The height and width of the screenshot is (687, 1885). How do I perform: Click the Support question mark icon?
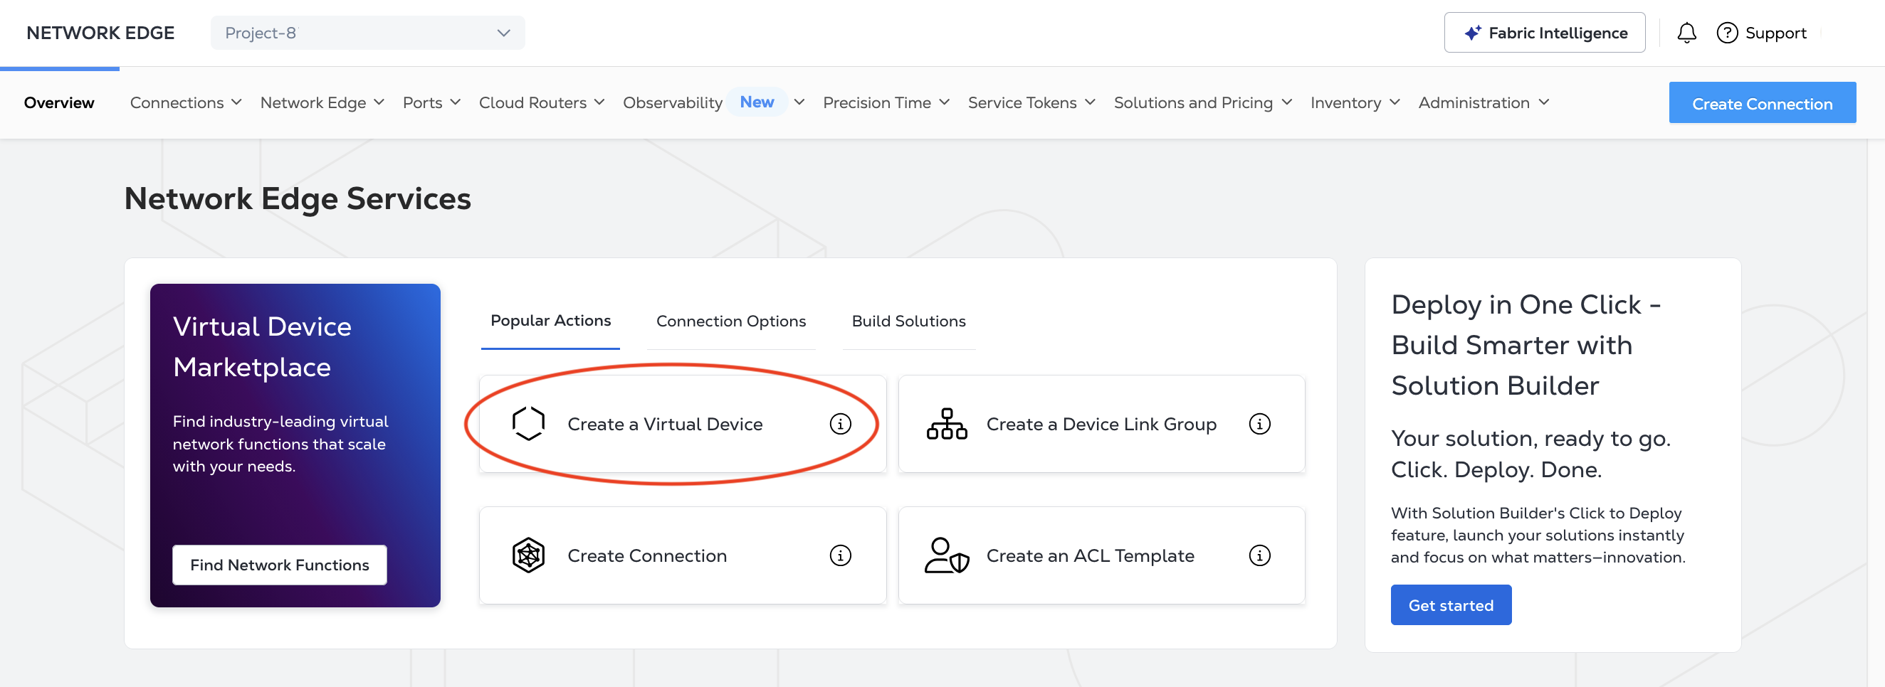(1727, 33)
